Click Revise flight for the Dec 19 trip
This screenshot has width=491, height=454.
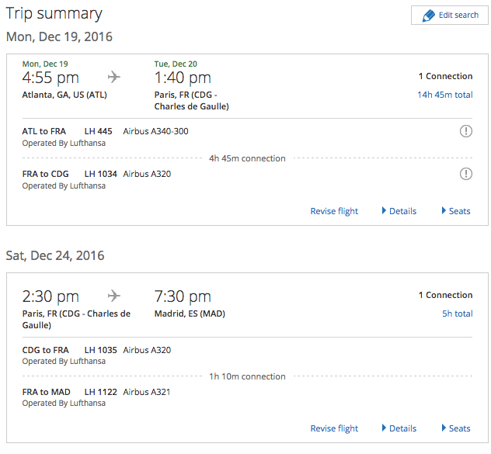(334, 211)
